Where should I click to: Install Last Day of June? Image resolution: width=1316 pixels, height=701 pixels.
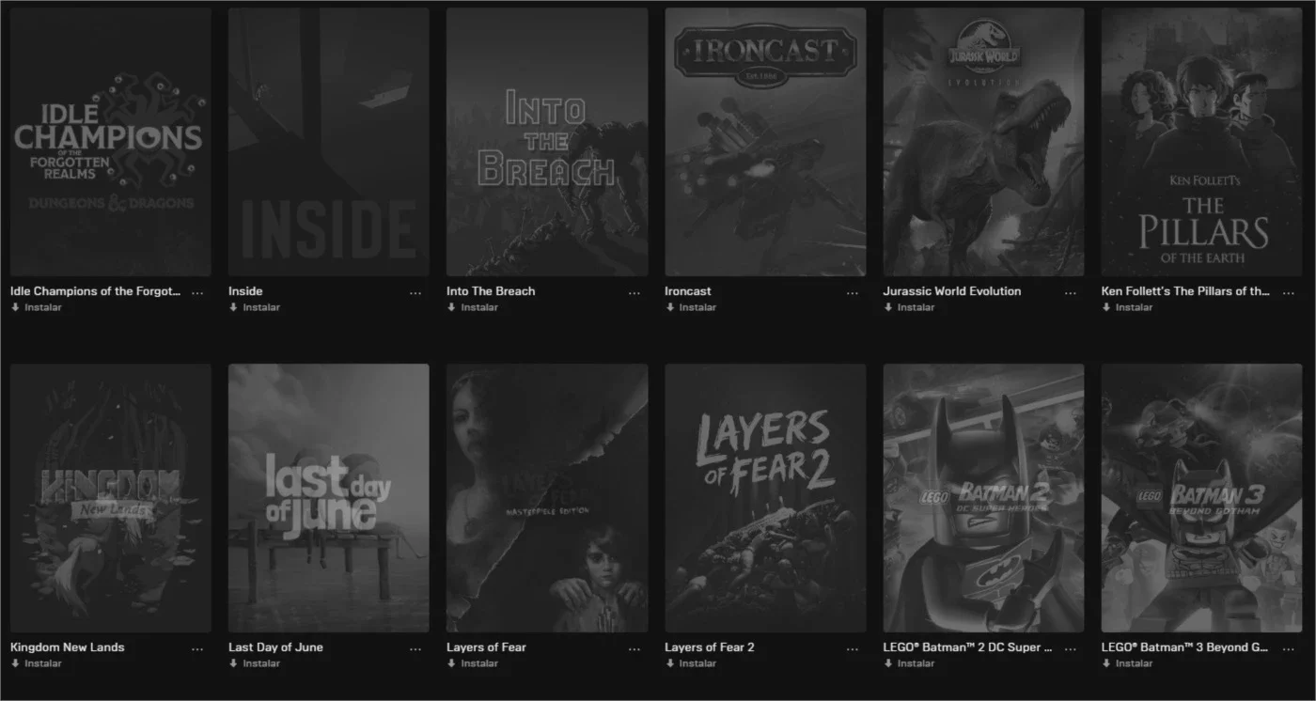point(254,663)
